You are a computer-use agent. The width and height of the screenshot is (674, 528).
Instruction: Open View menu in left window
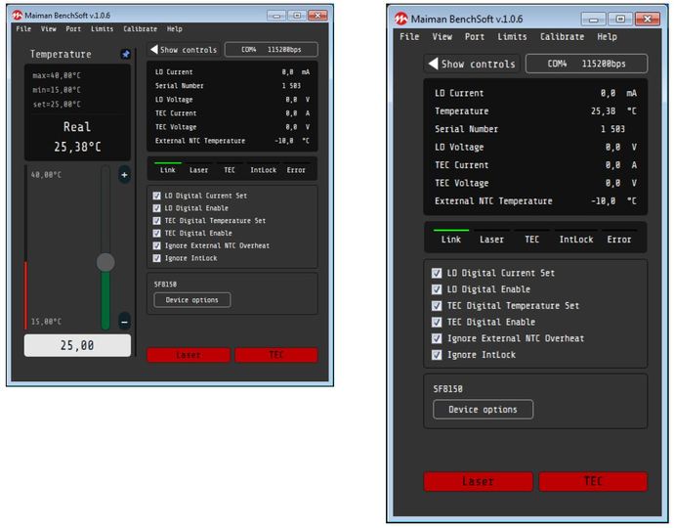tap(49, 28)
